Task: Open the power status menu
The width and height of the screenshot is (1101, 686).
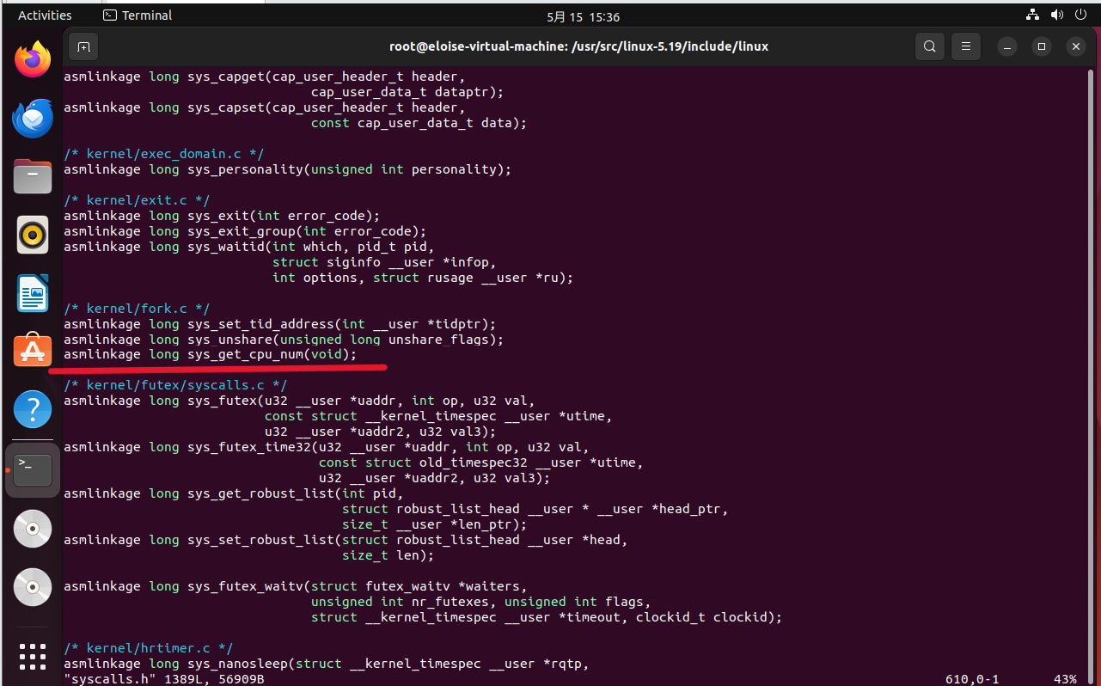Action: tap(1080, 15)
